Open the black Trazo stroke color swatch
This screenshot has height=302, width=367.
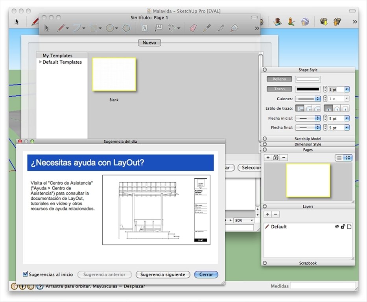(308, 89)
